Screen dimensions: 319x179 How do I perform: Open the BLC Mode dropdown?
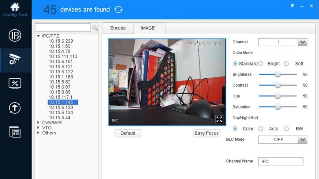point(302,140)
